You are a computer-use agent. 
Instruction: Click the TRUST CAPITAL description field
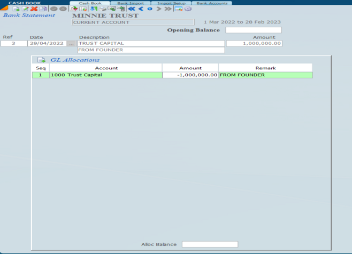151,44
